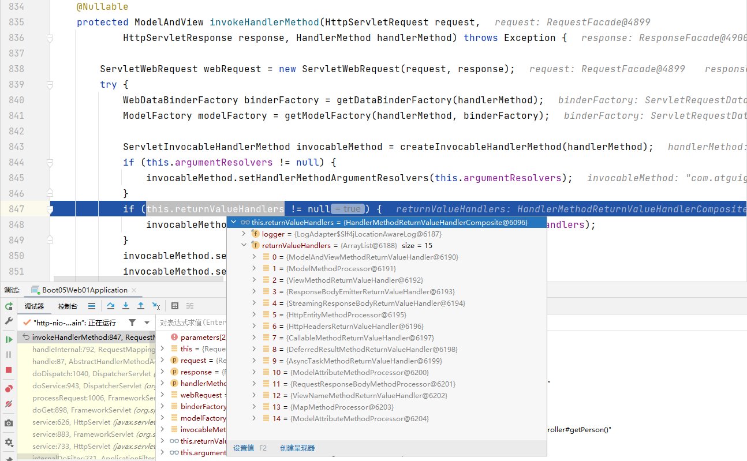Switch to the 调试器 tab

tap(34, 306)
